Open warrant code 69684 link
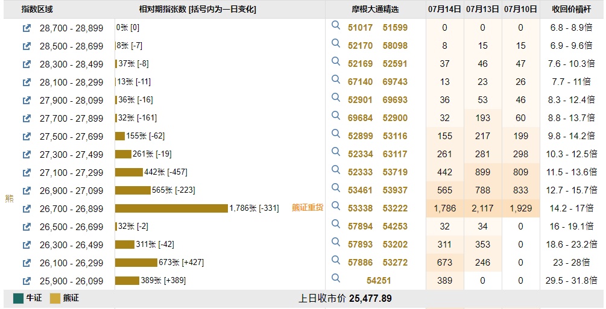 (361, 118)
